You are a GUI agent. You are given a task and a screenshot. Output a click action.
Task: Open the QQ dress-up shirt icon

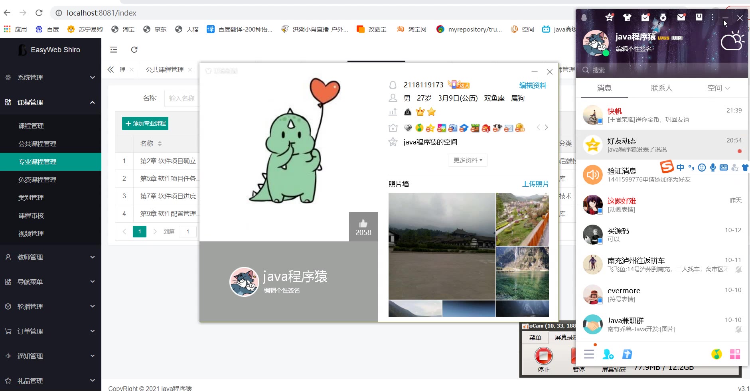point(627,17)
